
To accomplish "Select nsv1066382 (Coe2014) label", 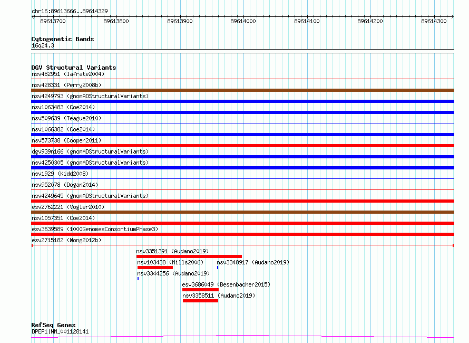I will click(63, 129).
